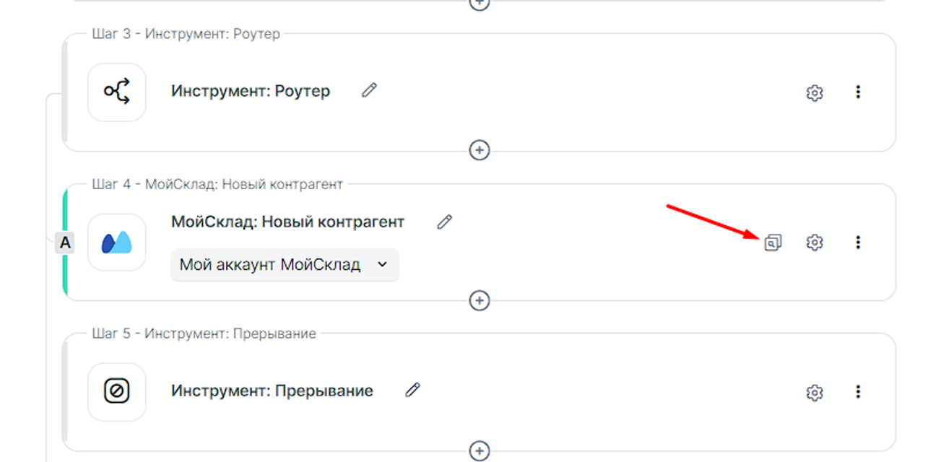The width and height of the screenshot is (946, 462).
Task: Rename МойСклад: Новый контрагент step
Action: pos(444,222)
